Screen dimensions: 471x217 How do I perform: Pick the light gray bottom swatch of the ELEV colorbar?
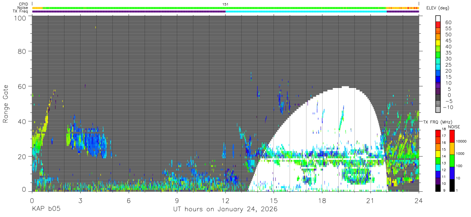[x=438, y=109]
